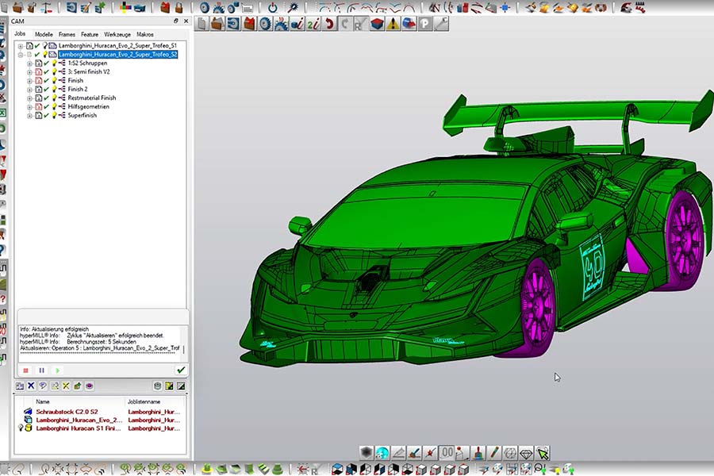Click the power symbol icon in top toolbar
The height and width of the screenshot is (476, 714).
(273, 8)
